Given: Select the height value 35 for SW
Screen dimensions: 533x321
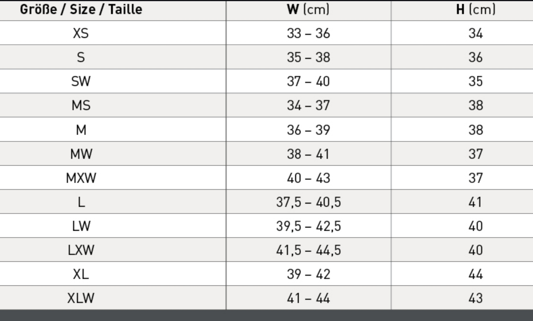Looking at the screenshot, I should click(x=476, y=81).
